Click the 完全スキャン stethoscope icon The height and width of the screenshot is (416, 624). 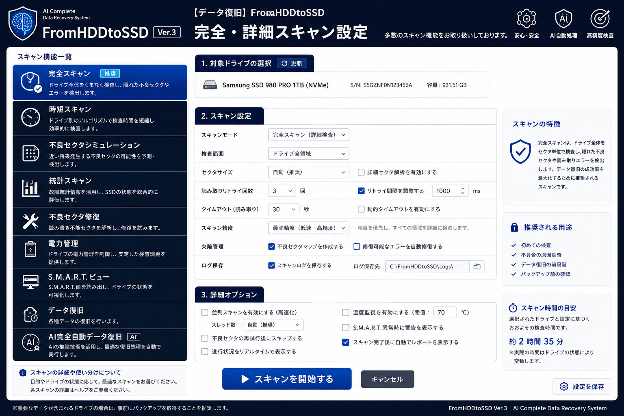coord(31,82)
